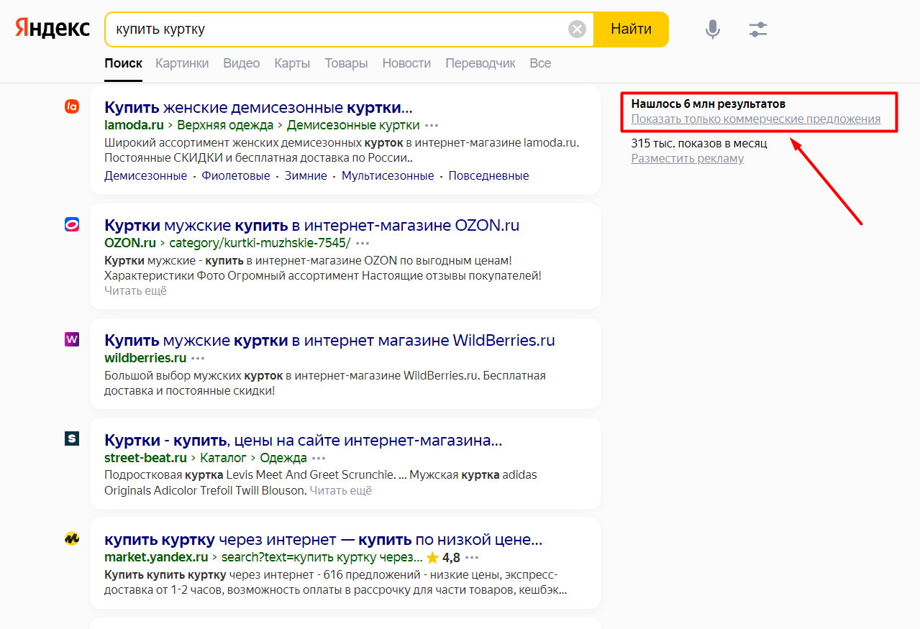This screenshot has height=629, width=920.
Task: Open the Фиолетовые sublink under Lamoda
Action: tap(235, 176)
